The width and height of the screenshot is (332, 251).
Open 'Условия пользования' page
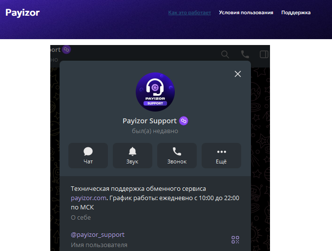click(246, 13)
